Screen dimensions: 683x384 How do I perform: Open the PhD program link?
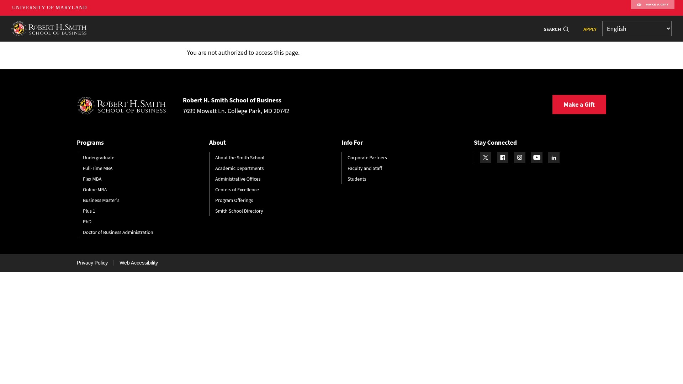point(87,222)
